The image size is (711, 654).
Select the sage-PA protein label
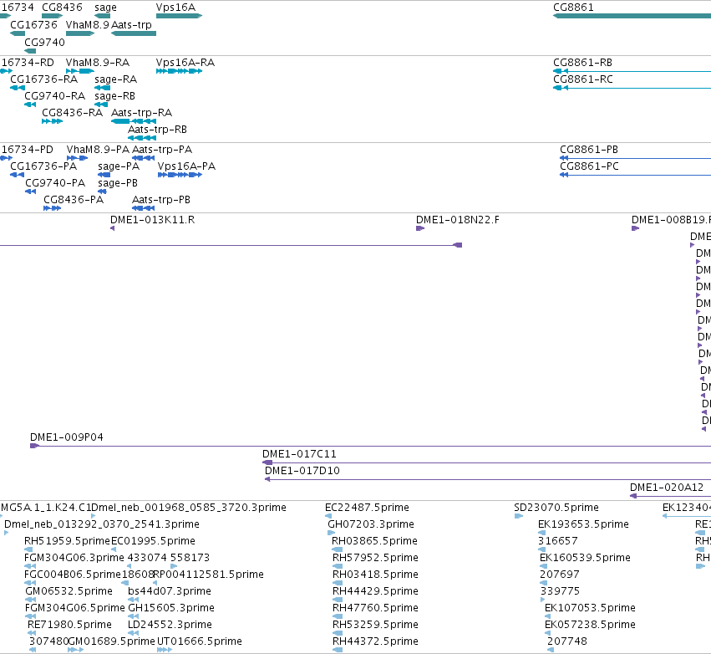click(x=119, y=166)
